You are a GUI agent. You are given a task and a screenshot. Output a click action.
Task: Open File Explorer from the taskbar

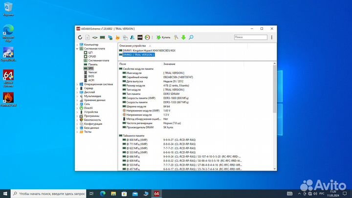pos(113,194)
